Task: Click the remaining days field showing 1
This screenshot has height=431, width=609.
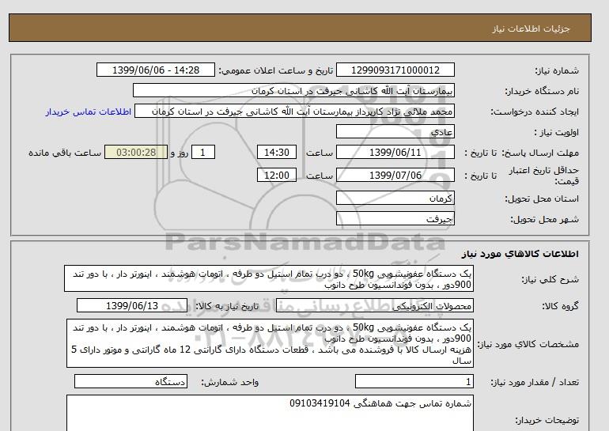Action: [202, 152]
